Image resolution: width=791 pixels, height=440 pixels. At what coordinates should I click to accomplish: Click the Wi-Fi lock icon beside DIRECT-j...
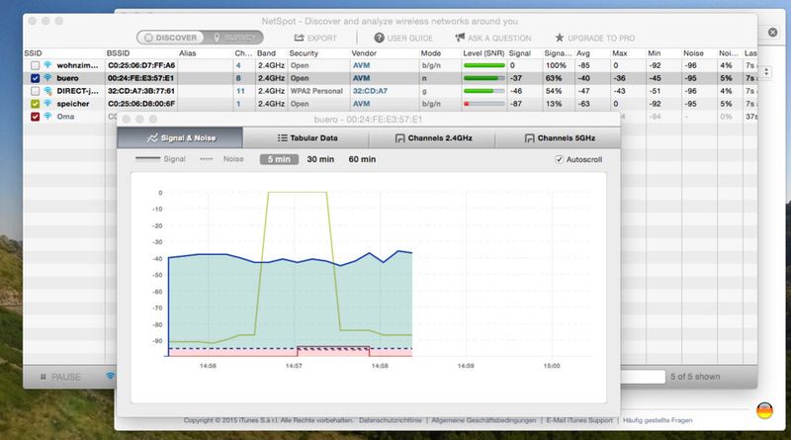(x=47, y=91)
